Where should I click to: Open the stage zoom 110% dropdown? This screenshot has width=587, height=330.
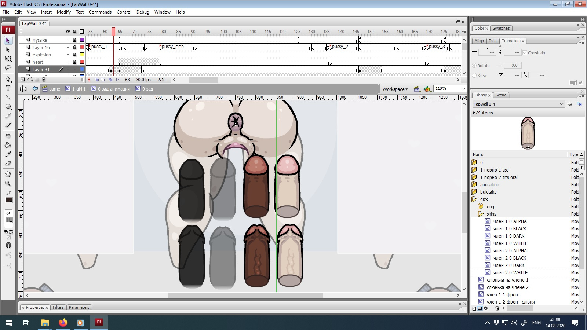(x=463, y=89)
